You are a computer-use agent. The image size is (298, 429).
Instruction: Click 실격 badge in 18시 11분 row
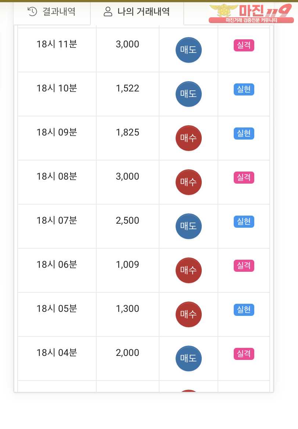pos(244,45)
